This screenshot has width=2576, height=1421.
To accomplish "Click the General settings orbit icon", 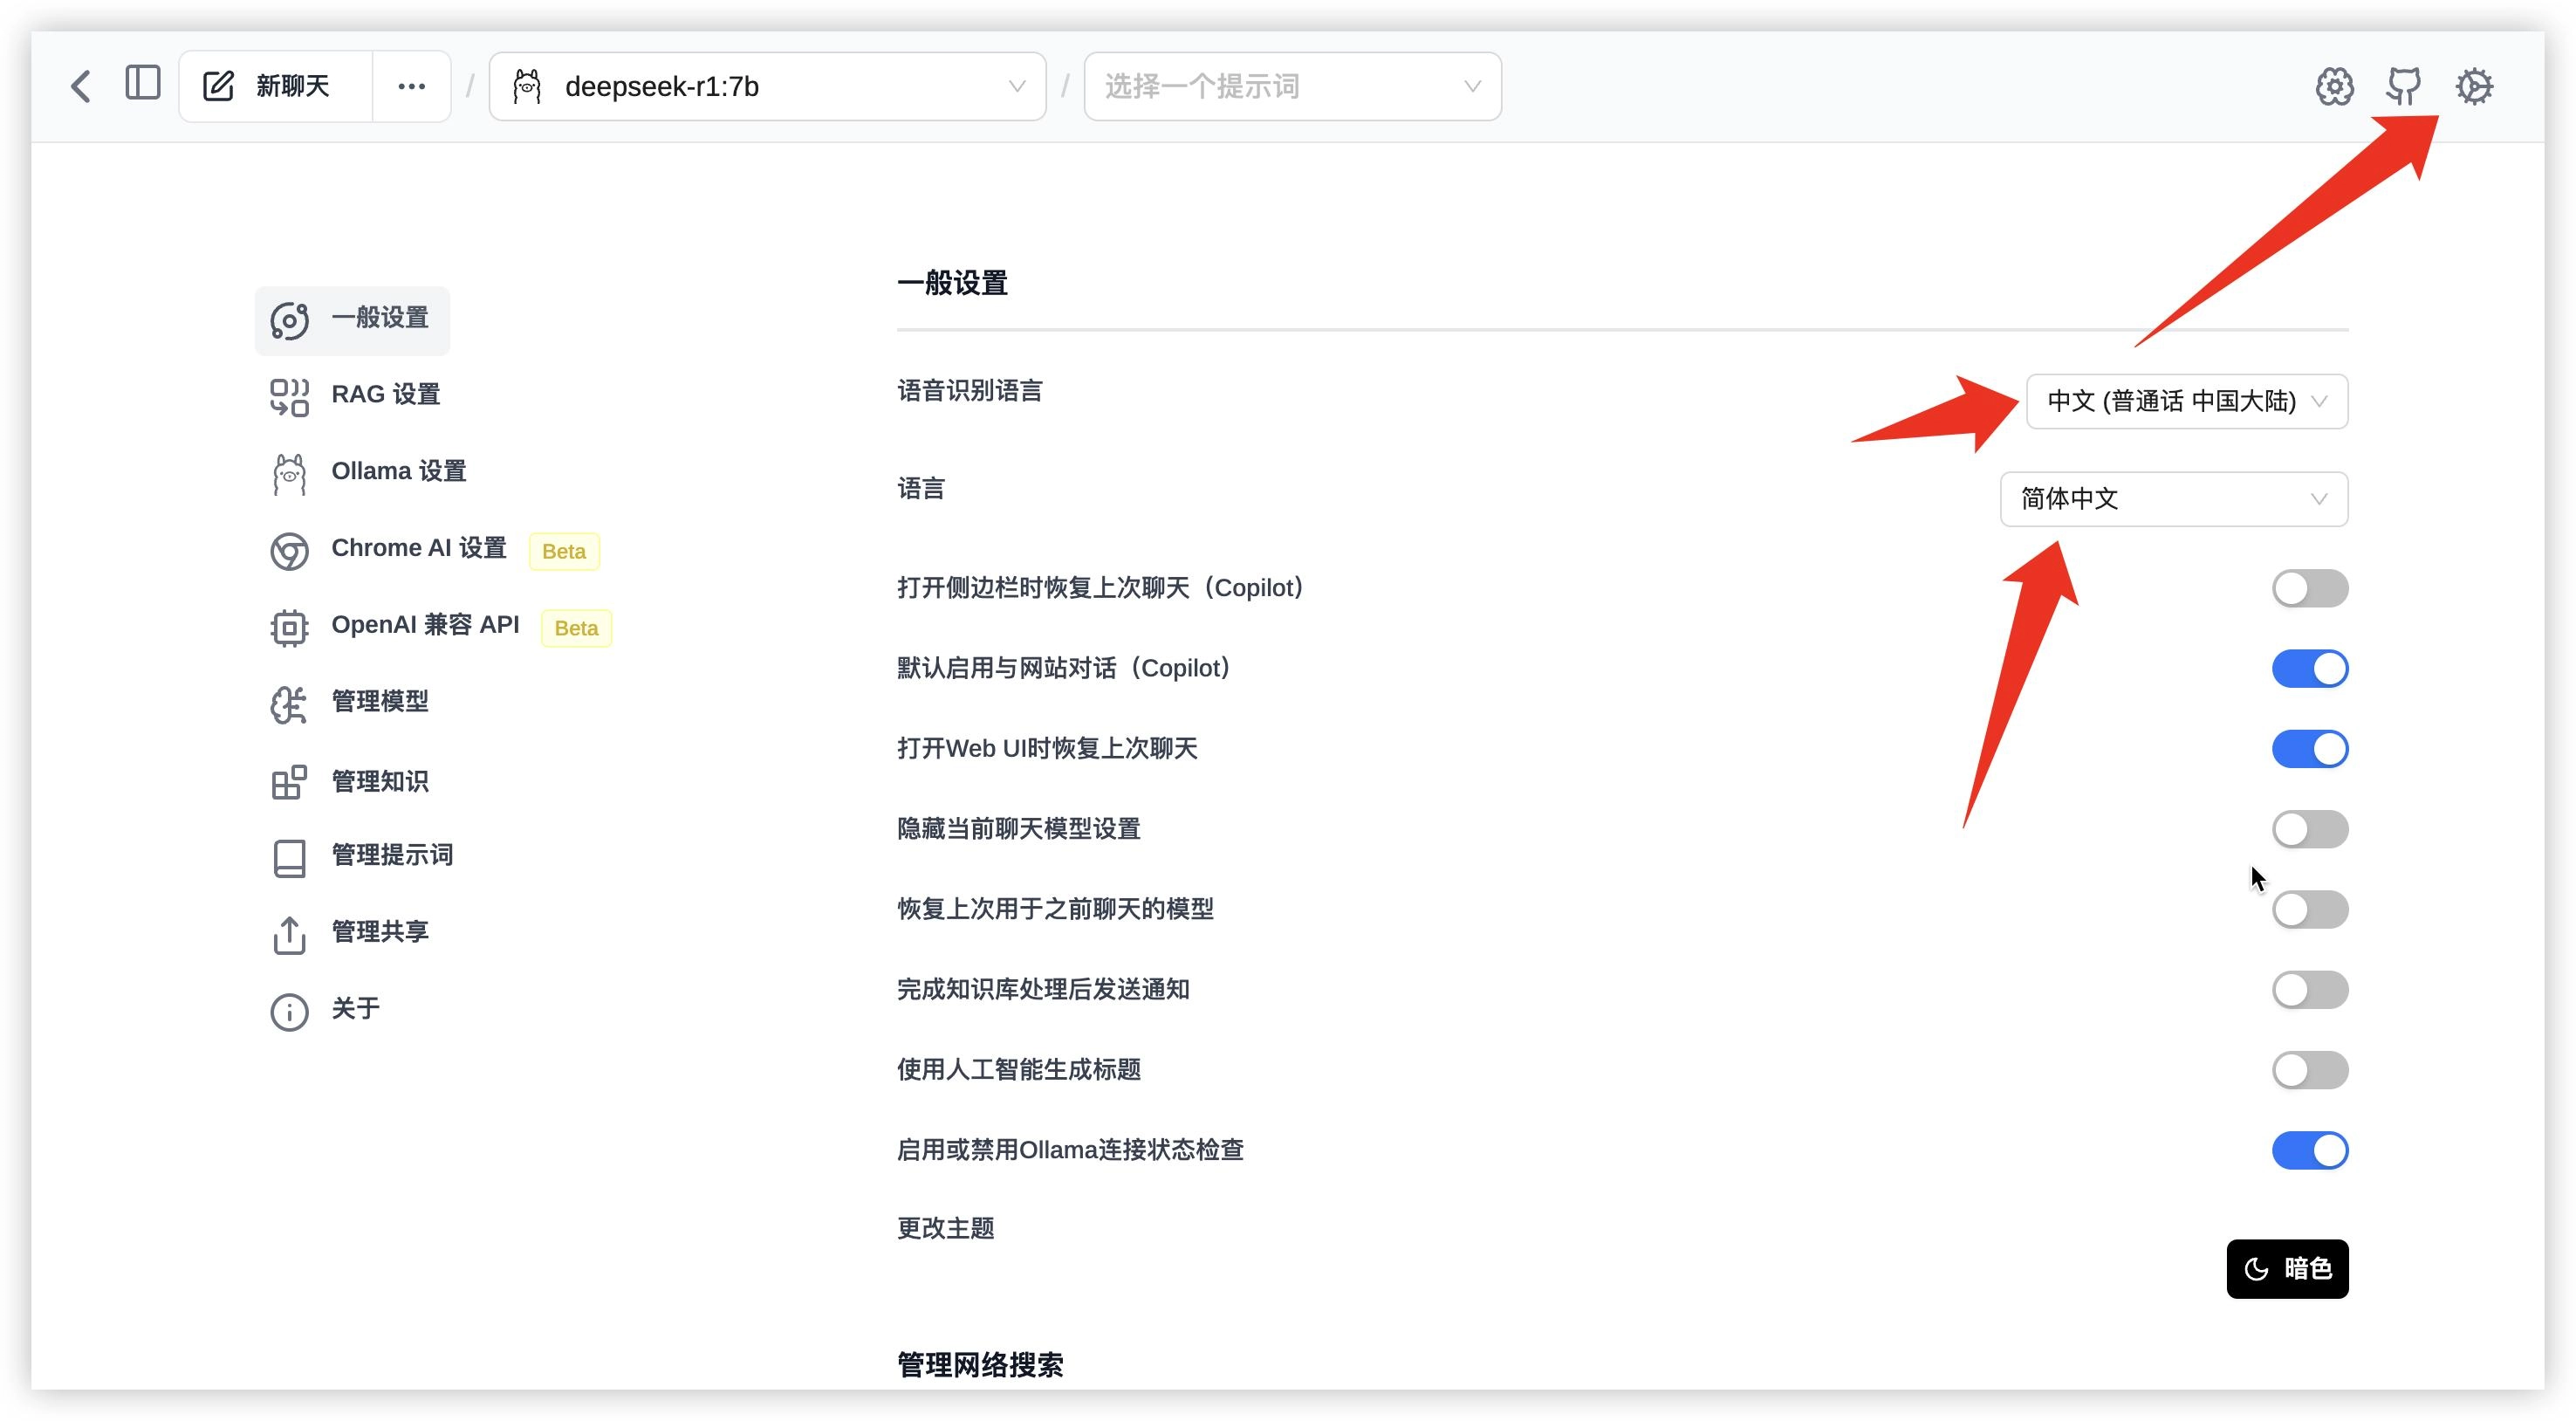I will pos(289,321).
